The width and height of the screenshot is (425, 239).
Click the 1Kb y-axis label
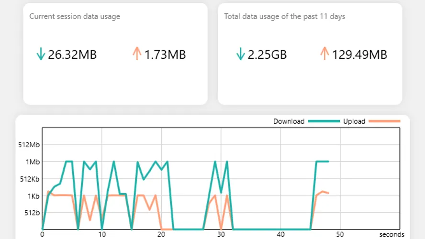(33, 196)
